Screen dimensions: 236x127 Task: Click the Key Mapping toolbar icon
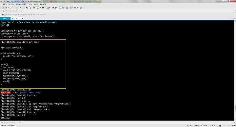pos(67,8)
